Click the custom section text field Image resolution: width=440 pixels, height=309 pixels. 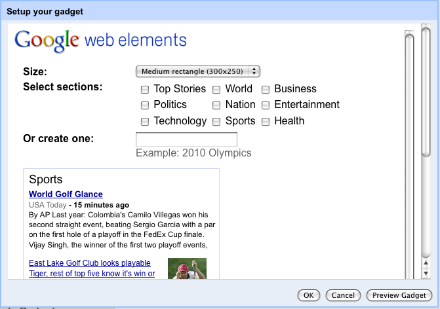tap(186, 139)
